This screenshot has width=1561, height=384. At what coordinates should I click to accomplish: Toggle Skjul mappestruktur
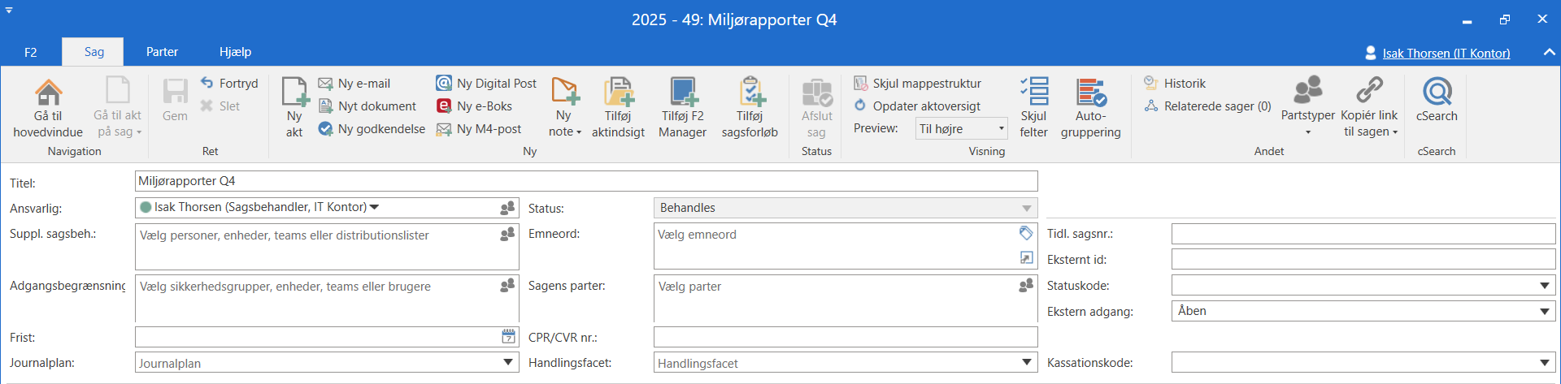[x=918, y=83]
